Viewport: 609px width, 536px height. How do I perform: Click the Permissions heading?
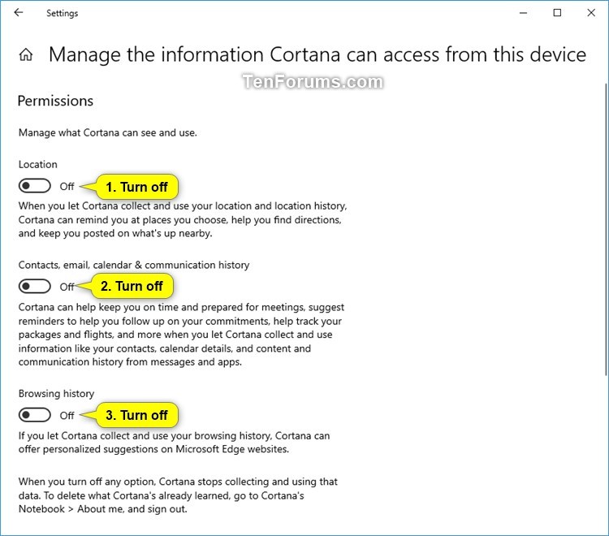point(55,101)
